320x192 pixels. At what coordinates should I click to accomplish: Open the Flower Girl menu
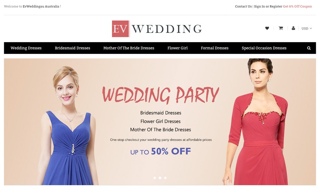pos(178,48)
